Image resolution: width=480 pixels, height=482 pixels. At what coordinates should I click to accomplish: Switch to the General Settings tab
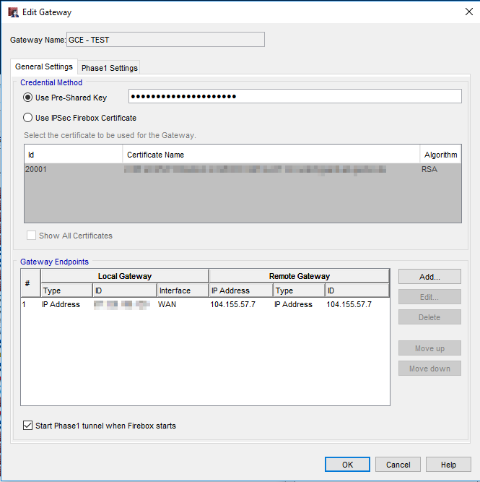[x=44, y=66]
